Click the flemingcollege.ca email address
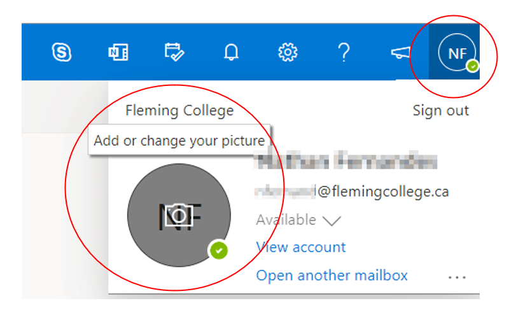Viewport: 523px width, 317px height. click(x=351, y=192)
